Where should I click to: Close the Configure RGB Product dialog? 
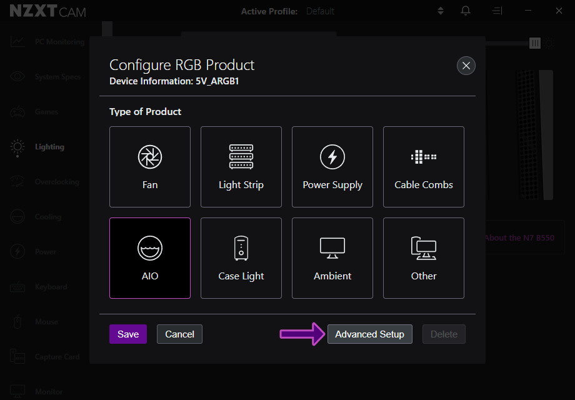466,65
